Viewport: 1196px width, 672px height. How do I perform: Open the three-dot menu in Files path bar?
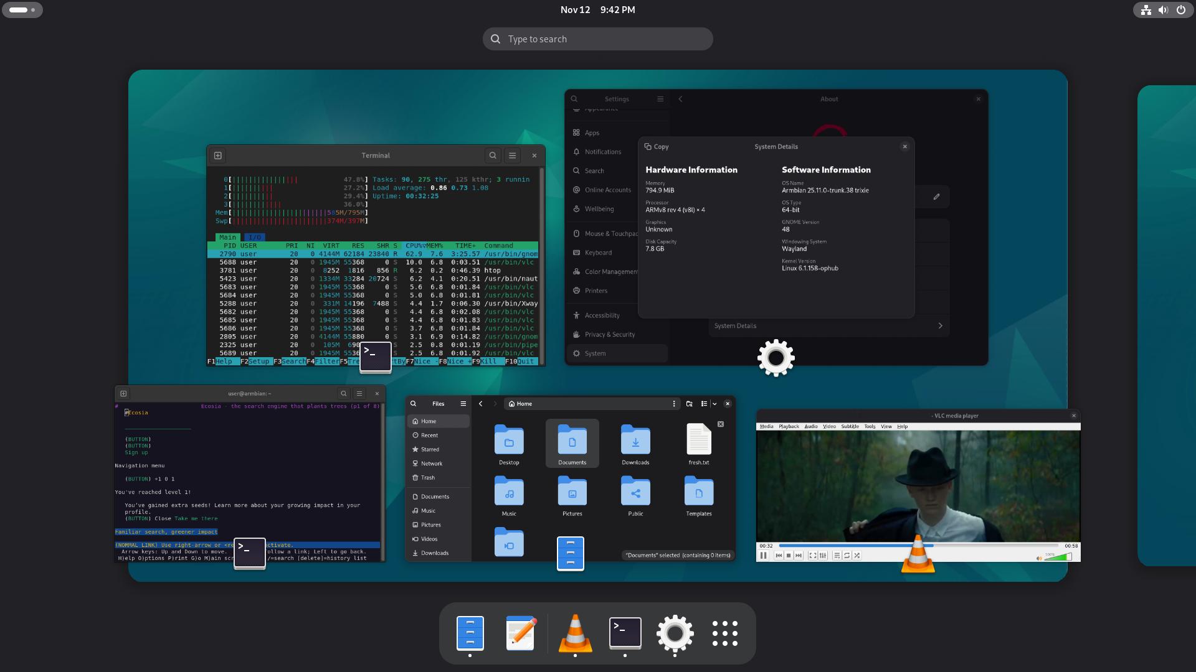pos(674,404)
